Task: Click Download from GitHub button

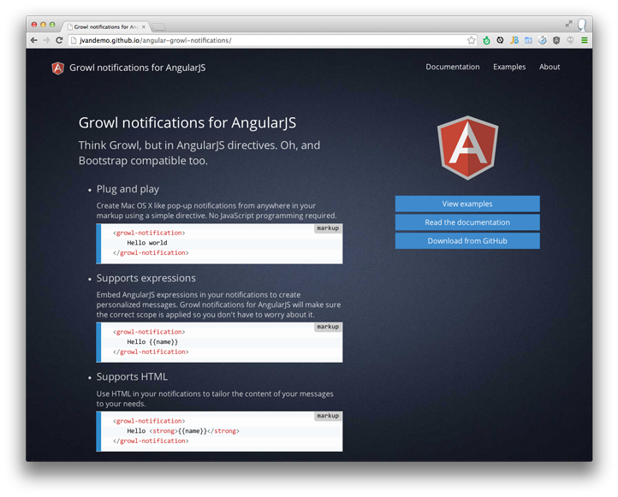Action: pyautogui.click(x=467, y=241)
